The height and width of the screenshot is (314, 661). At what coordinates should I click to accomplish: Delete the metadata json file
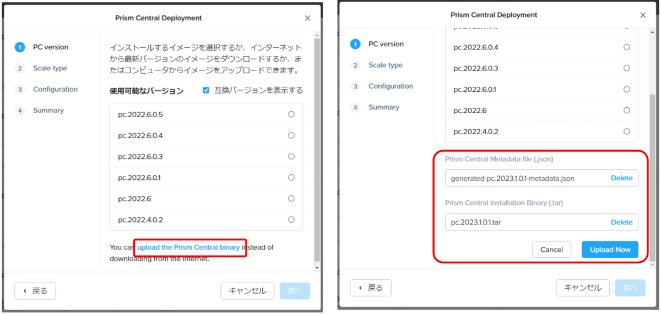[x=621, y=178]
